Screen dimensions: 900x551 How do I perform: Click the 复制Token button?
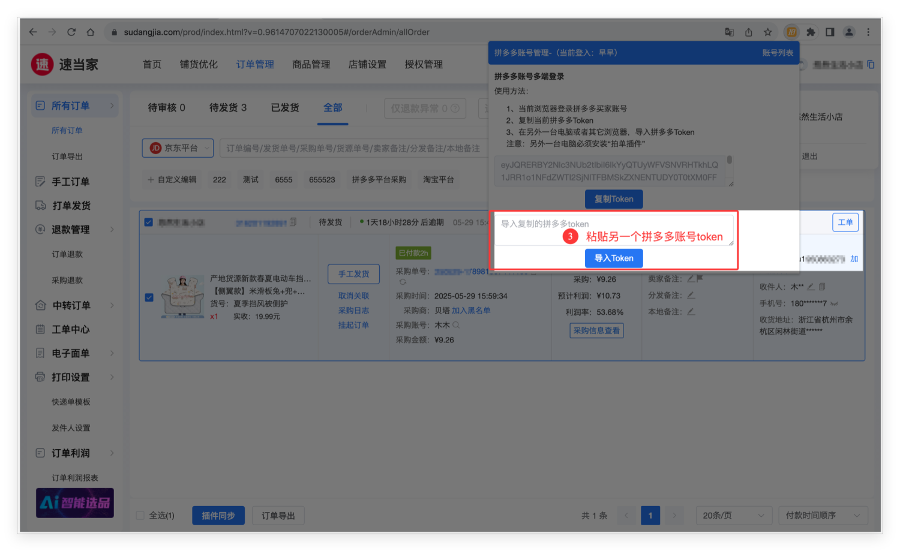pos(614,199)
